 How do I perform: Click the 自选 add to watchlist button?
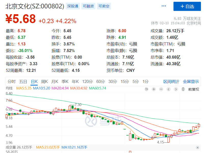tap(187, 6)
